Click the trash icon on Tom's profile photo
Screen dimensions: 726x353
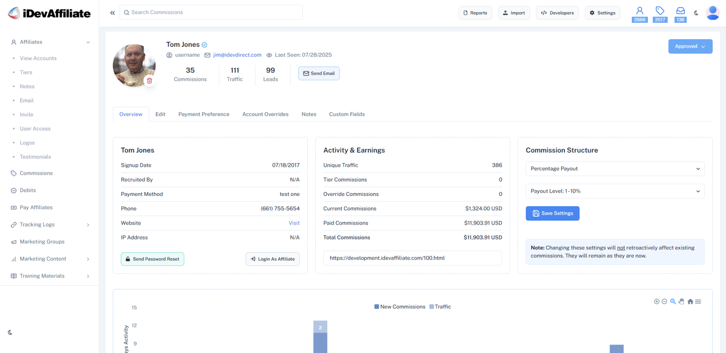[149, 81]
